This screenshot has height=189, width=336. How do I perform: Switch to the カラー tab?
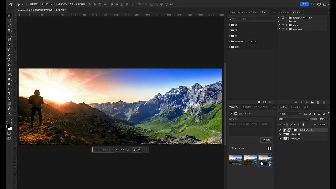(232, 13)
